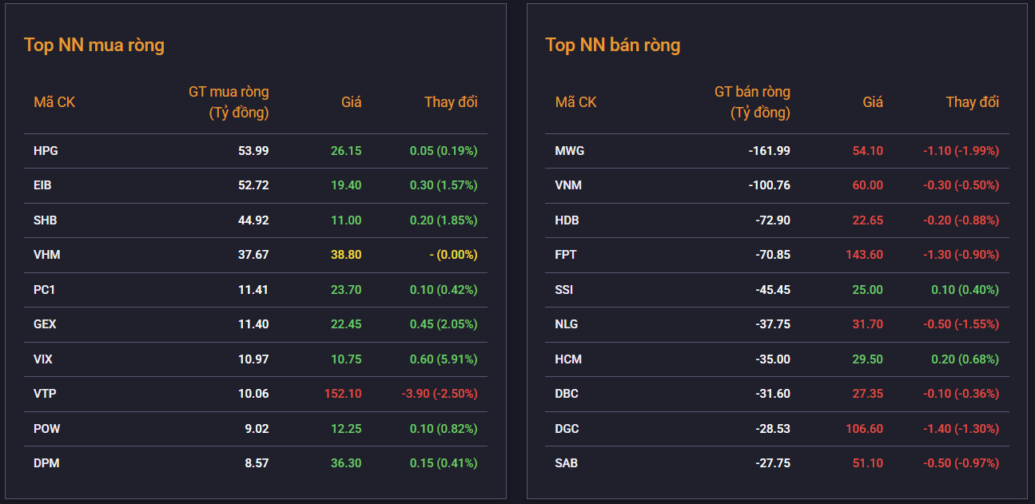This screenshot has height=504, width=1035.
Task: Open the HDB ticker
Action: tap(567, 220)
